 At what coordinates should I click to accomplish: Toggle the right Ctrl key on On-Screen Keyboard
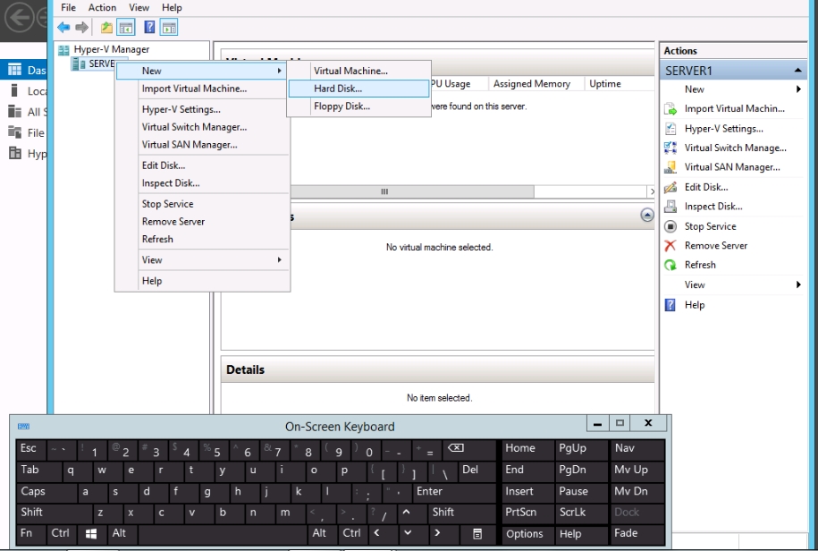click(x=352, y=534)
